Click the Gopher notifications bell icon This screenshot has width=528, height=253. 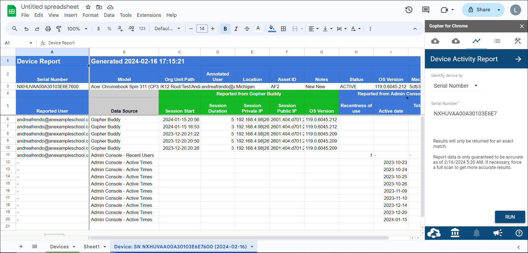tap(477, 233)
